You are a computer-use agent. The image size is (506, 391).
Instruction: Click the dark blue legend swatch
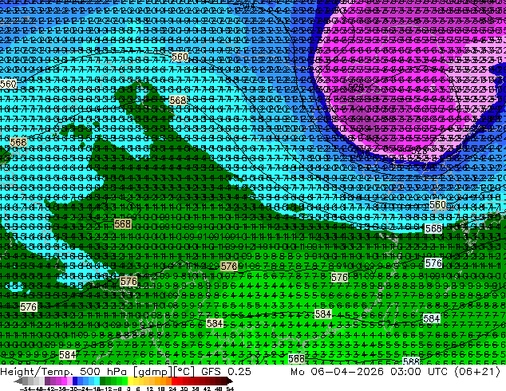[x=75, y=381]
